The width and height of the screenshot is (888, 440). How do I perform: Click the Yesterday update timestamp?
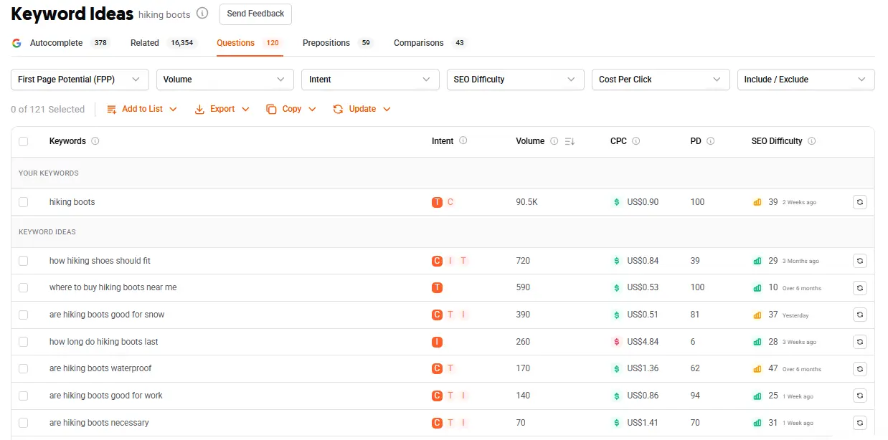pos(795,315)
